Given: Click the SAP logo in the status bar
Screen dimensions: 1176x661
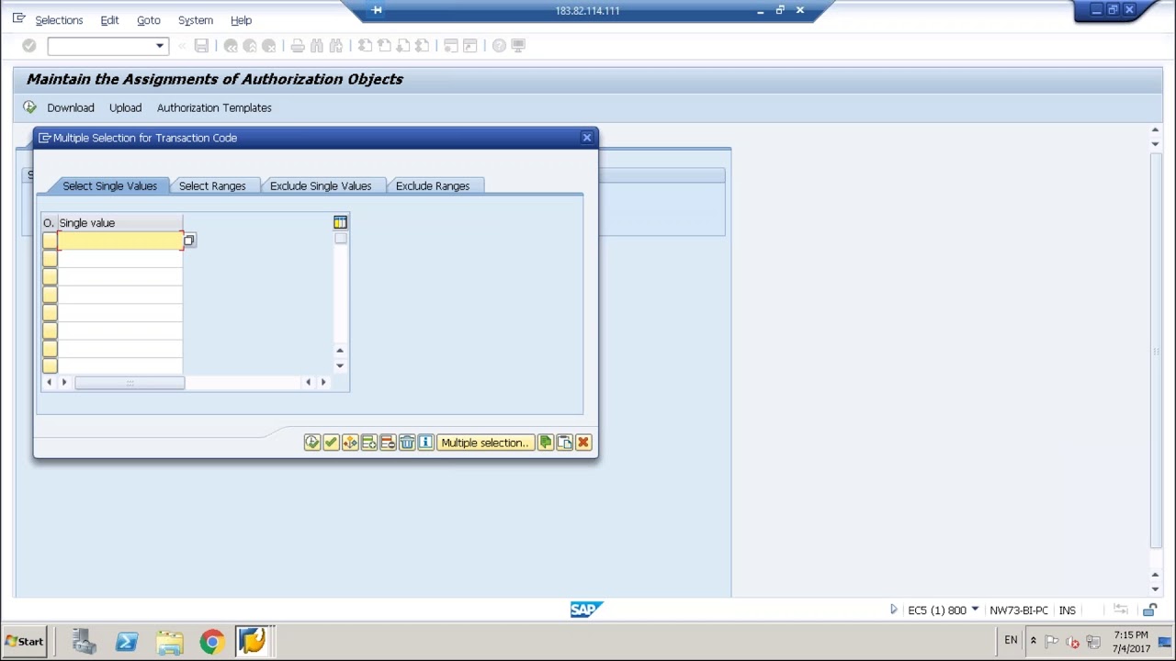Looking at the screenshot, I should [x=586, y=610].
